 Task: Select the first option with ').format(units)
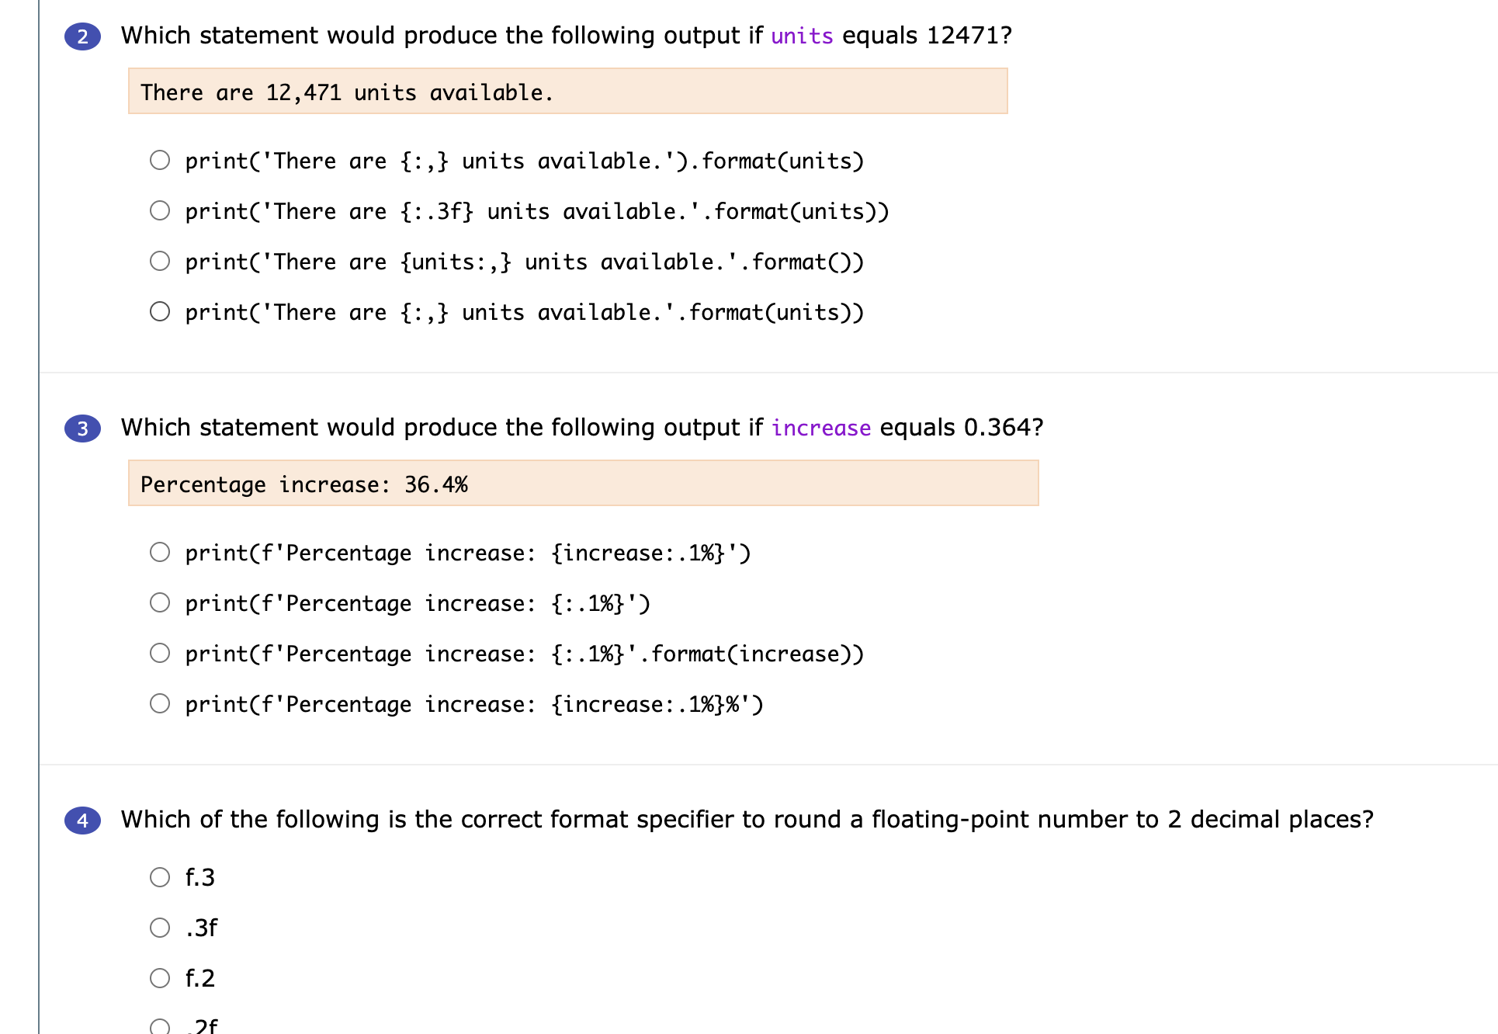[x=160, y=161]
